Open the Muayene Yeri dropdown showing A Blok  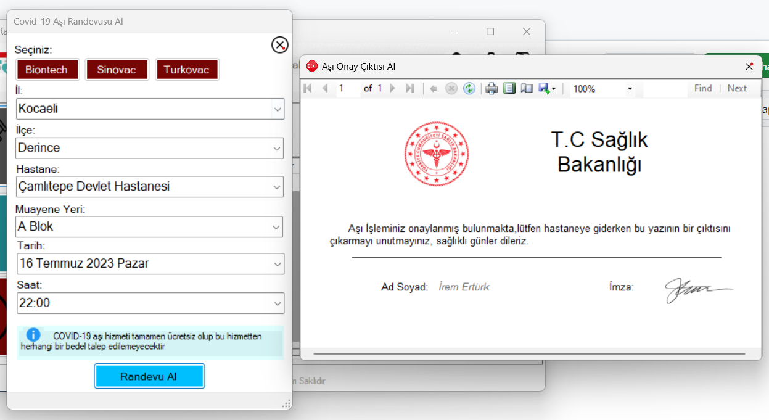click(x=150, y=226)
